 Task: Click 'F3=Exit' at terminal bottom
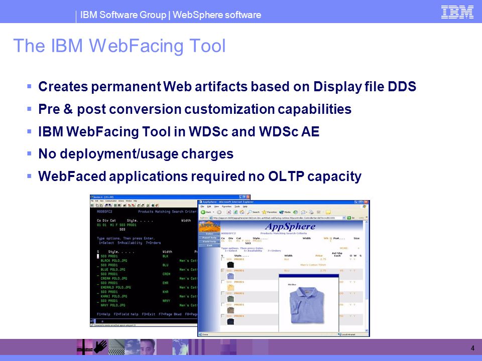click(x=149, y=314)
